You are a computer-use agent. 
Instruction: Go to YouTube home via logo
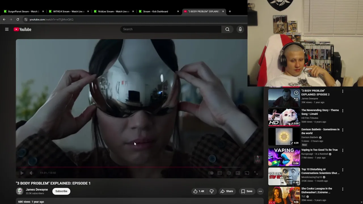(22, 29)
